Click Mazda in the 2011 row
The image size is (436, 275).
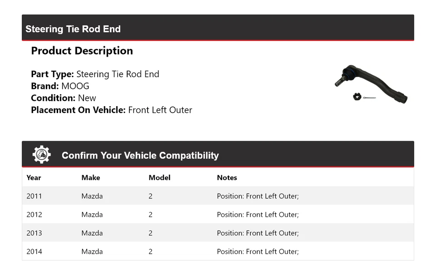pyautogui.click(x=92, y=196)
